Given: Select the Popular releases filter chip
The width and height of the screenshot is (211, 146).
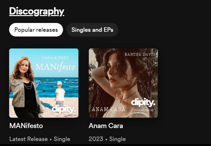Looking at the screenshot, I should pos(36,30).
